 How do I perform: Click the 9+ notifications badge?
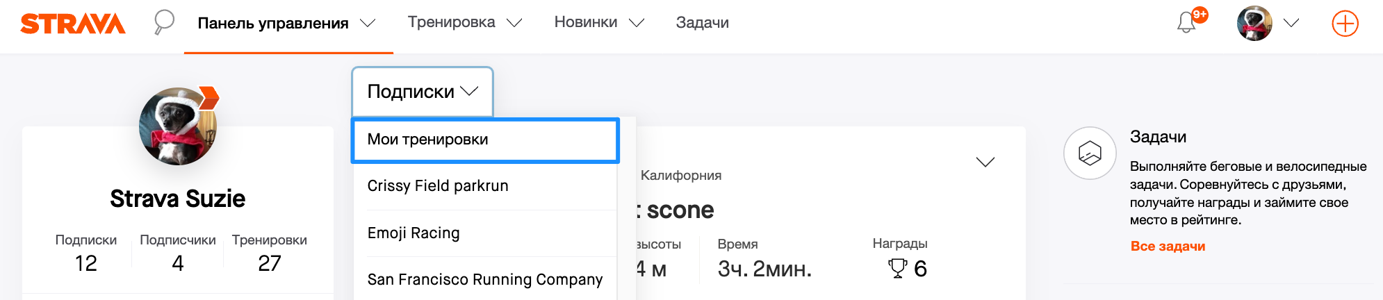coord(1200,15)
